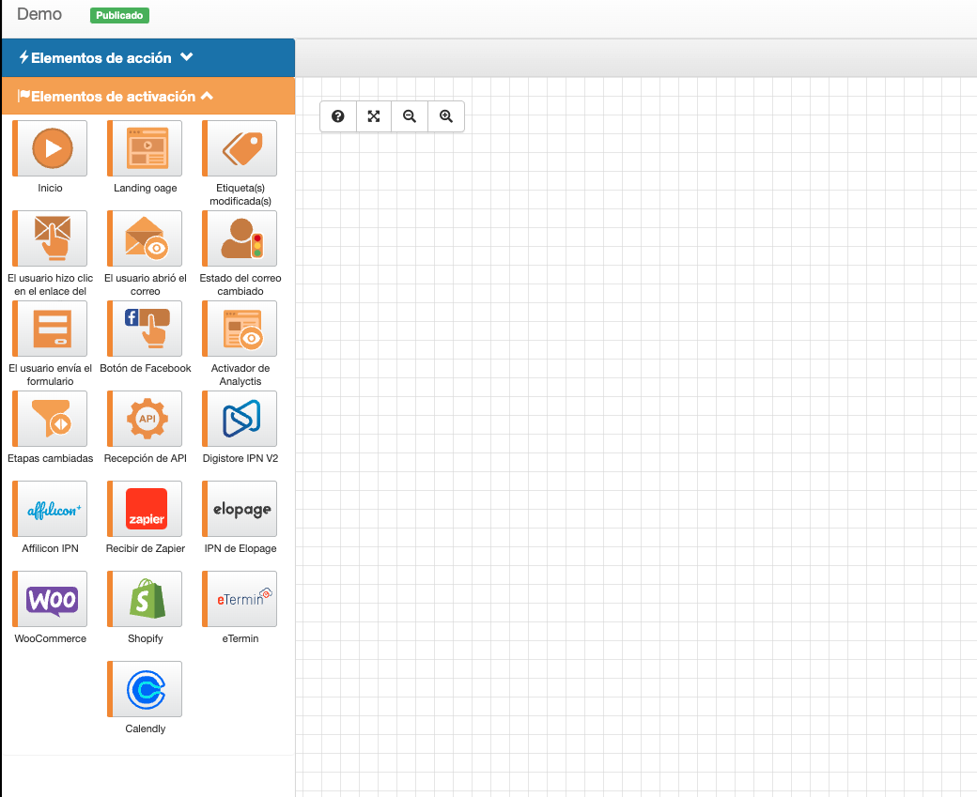Viewport: 977px width, 797px height.
Task: Click the Estado del correo cambiado icon
Action: point(240,238)
